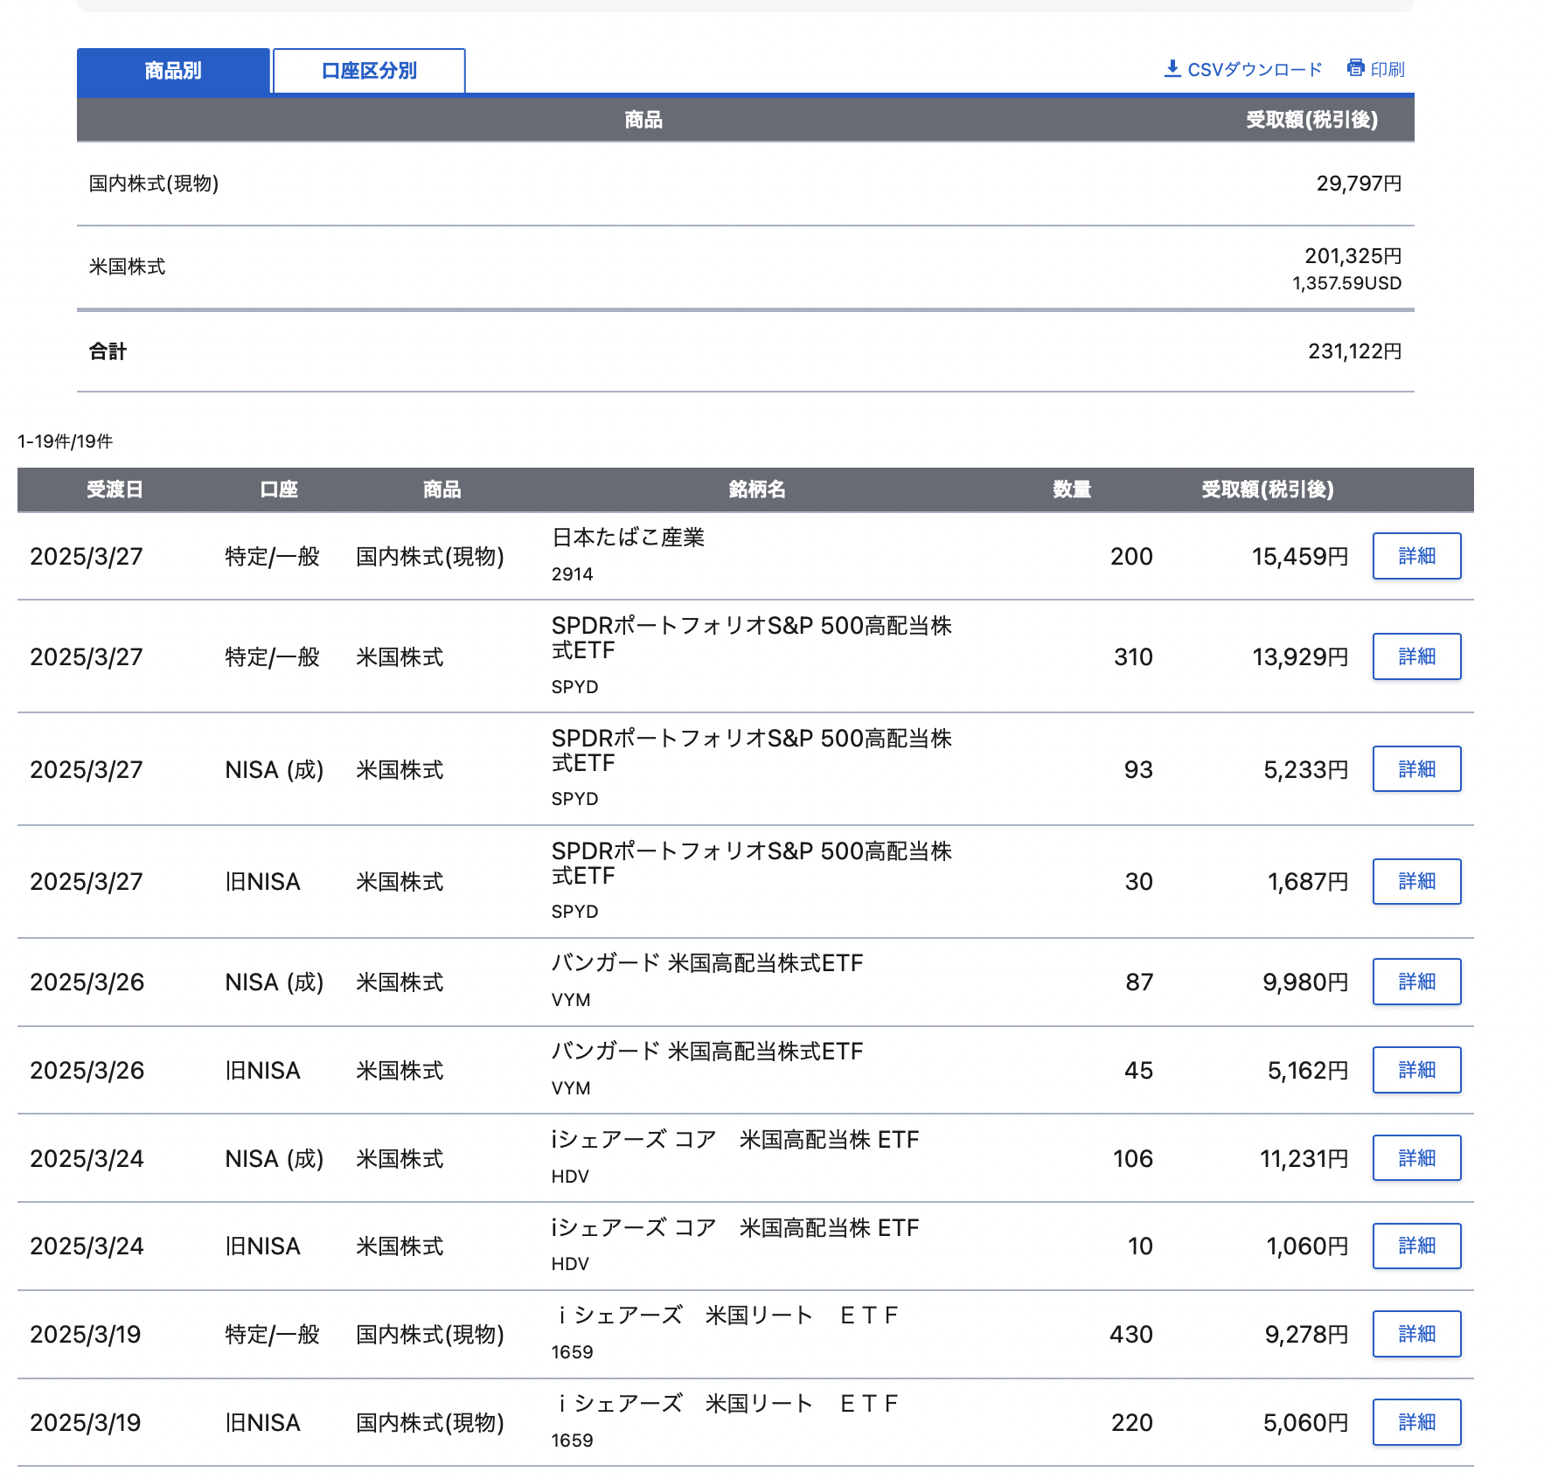Click the 1,687円 amount

point(1308,881)
